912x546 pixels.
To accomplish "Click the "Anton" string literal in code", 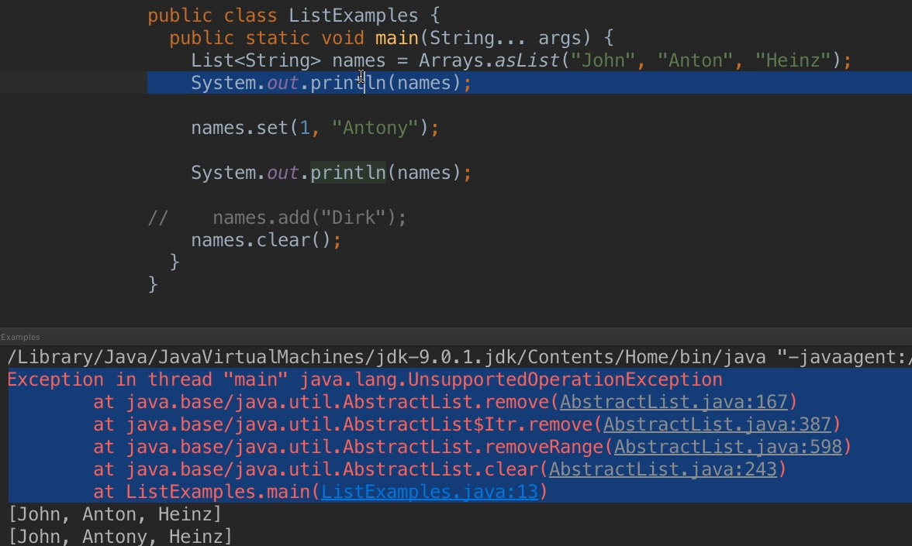I will tap(695, 60).
